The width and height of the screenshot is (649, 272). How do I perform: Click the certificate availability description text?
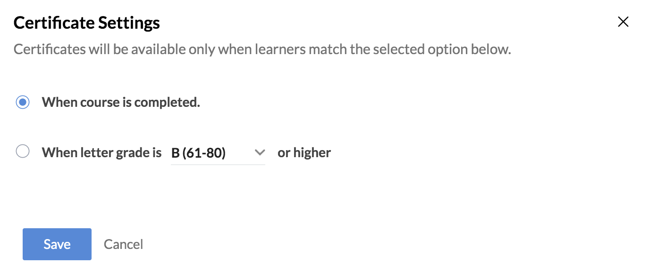tap(262, 49)
